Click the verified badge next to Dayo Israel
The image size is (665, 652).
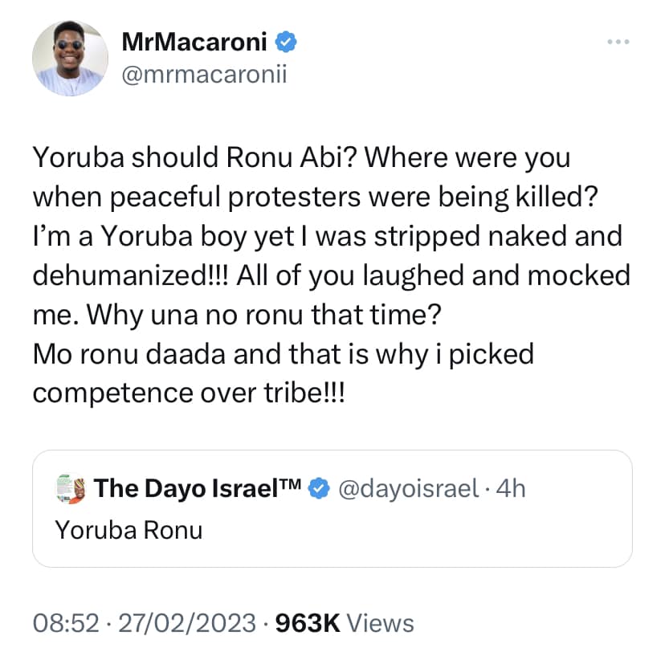click(x=319, y=487)
